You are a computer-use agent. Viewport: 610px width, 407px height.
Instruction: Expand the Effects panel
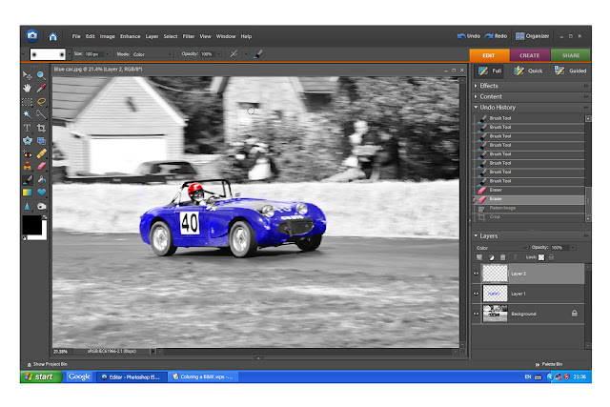(488, 86)
